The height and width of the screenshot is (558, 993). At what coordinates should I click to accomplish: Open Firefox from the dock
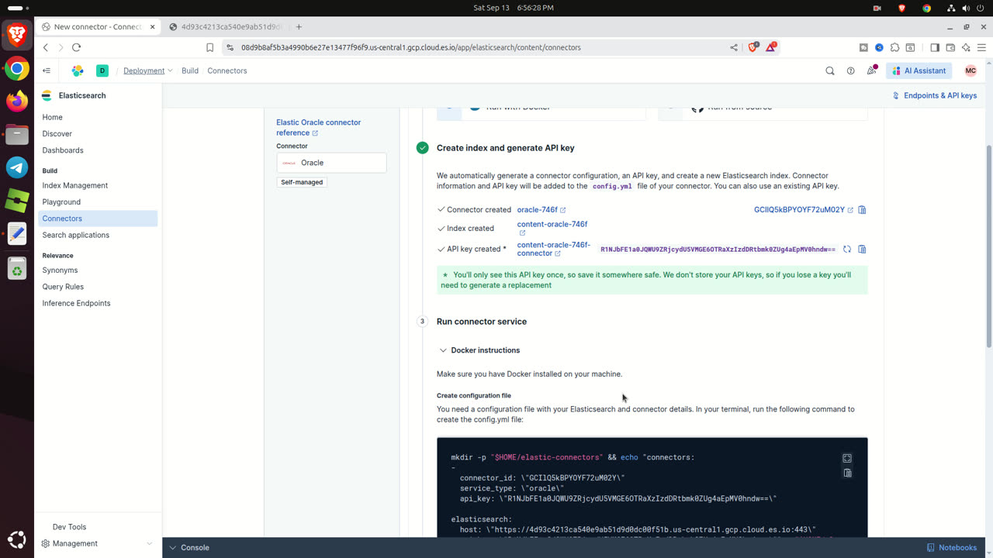tap(17, 102)
